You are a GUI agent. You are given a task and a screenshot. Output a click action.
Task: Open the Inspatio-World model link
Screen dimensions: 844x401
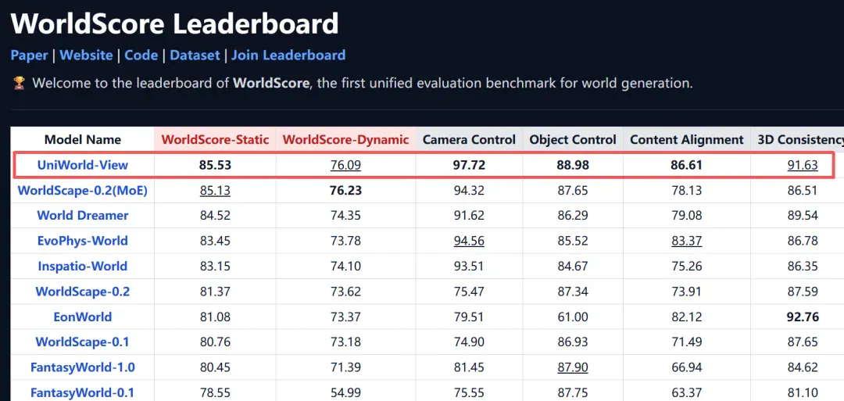point(82,266)
